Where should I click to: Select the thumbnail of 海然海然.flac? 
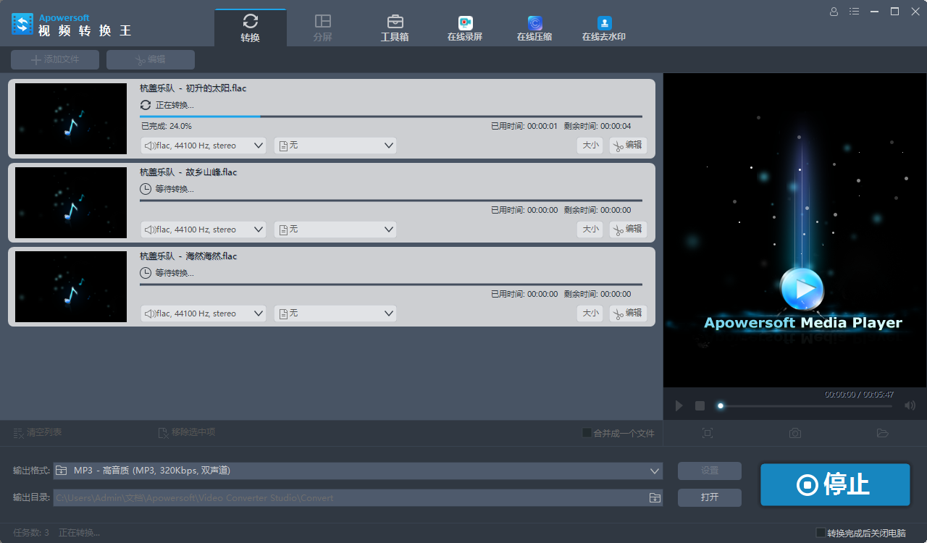pyautogui.click(x=71, y=287)
